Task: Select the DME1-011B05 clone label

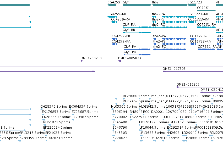Action: [188, 85]
